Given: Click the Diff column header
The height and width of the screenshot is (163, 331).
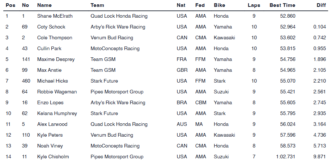Looking at the screenshot, I should click(x=321, y=5).
